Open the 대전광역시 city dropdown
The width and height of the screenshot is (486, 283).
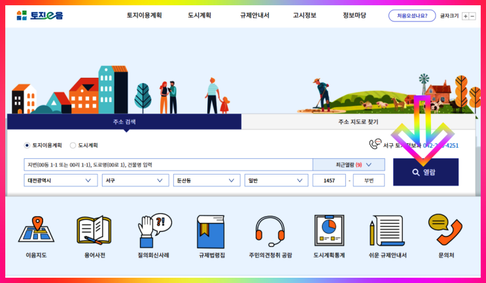pyautogui.click(x=61, y=180)
